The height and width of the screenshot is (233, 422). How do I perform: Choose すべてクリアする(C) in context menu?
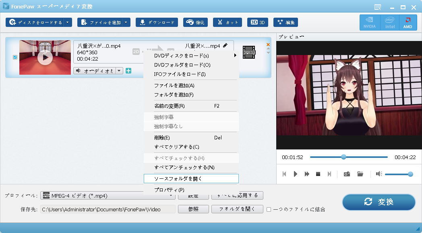(x=191, y=147)
